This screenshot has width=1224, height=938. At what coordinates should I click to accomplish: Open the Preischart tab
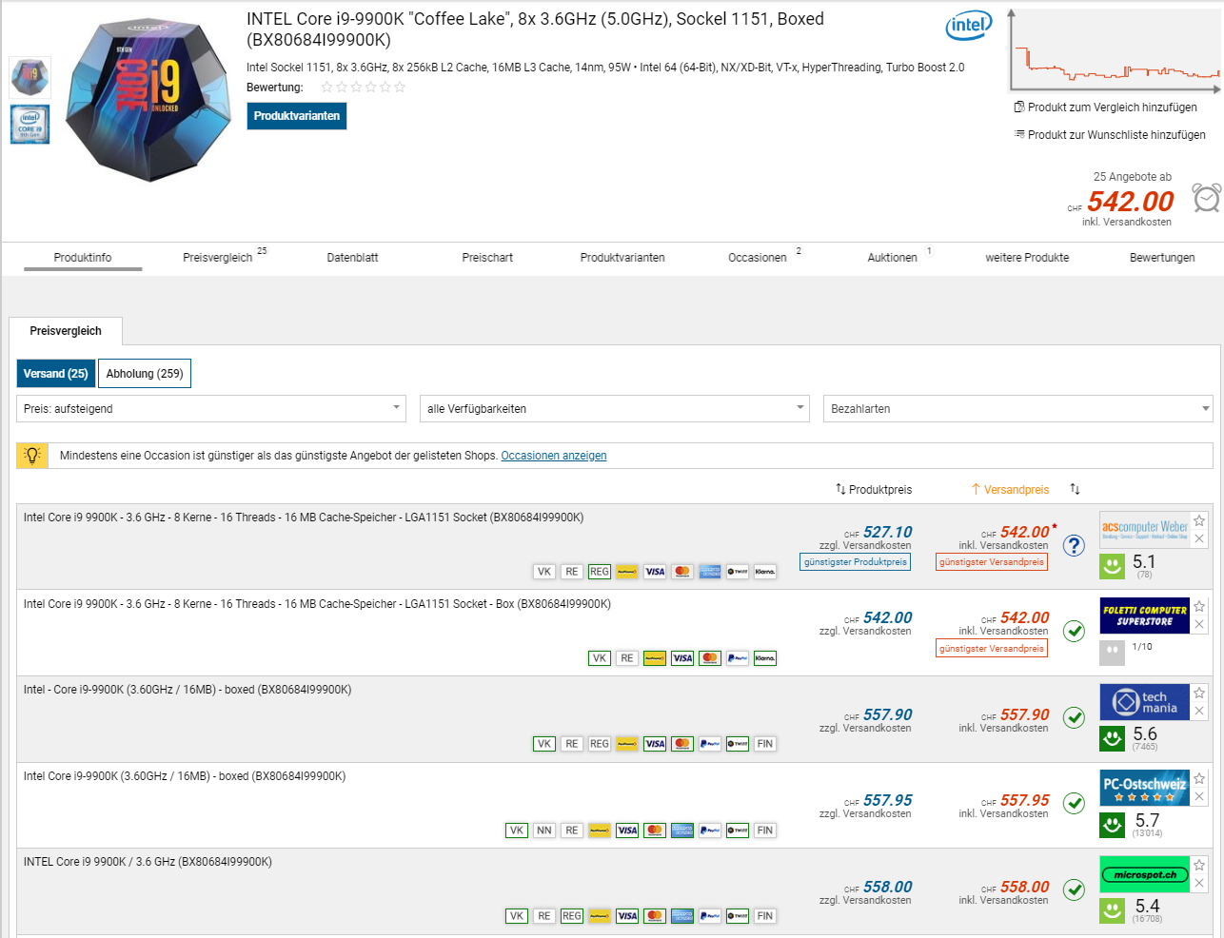click(x=487, y=258)
